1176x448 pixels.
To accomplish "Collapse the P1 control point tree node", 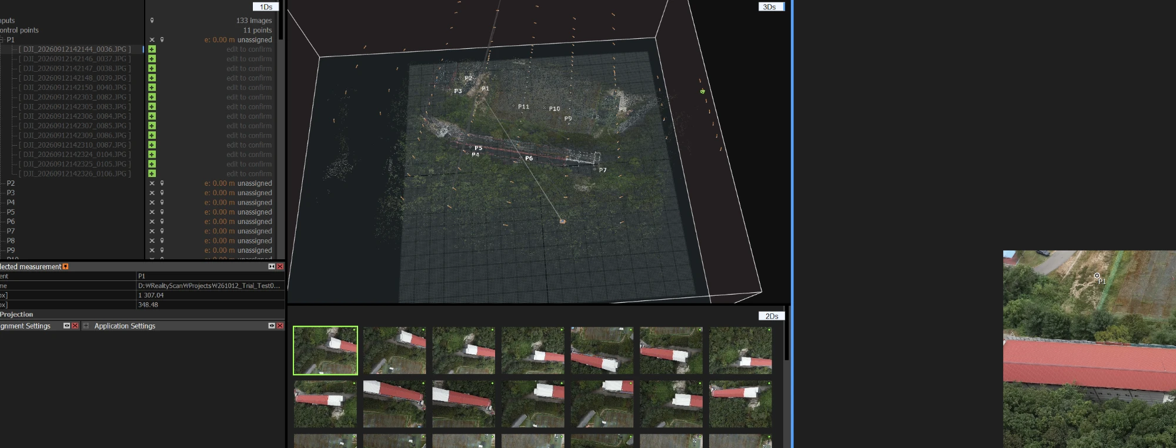I will (x=2, y=40).
